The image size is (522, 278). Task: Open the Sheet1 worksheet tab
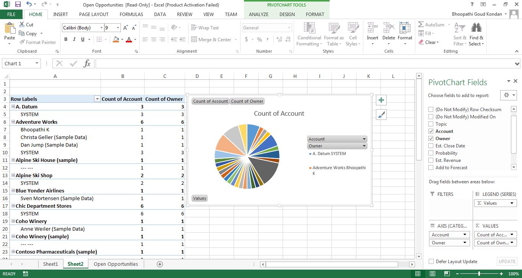50,264
